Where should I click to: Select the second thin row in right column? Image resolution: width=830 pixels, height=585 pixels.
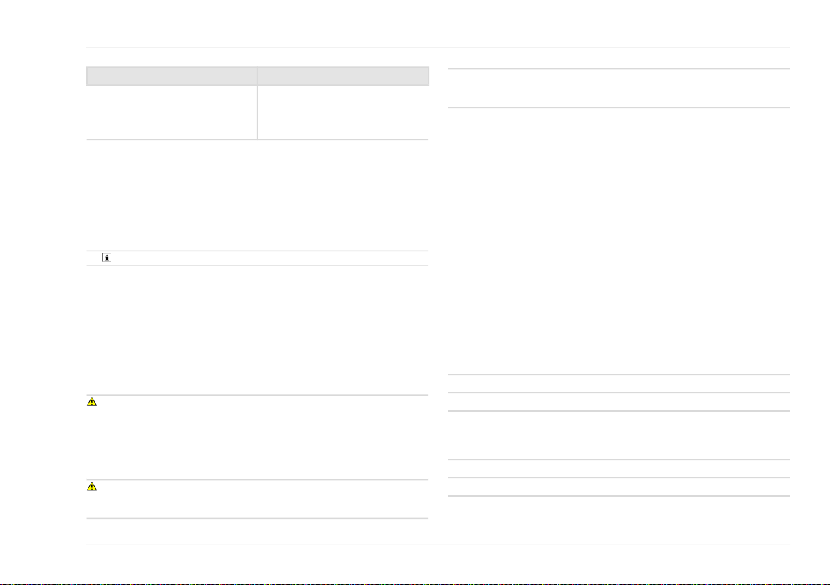[x=619, y=402]
